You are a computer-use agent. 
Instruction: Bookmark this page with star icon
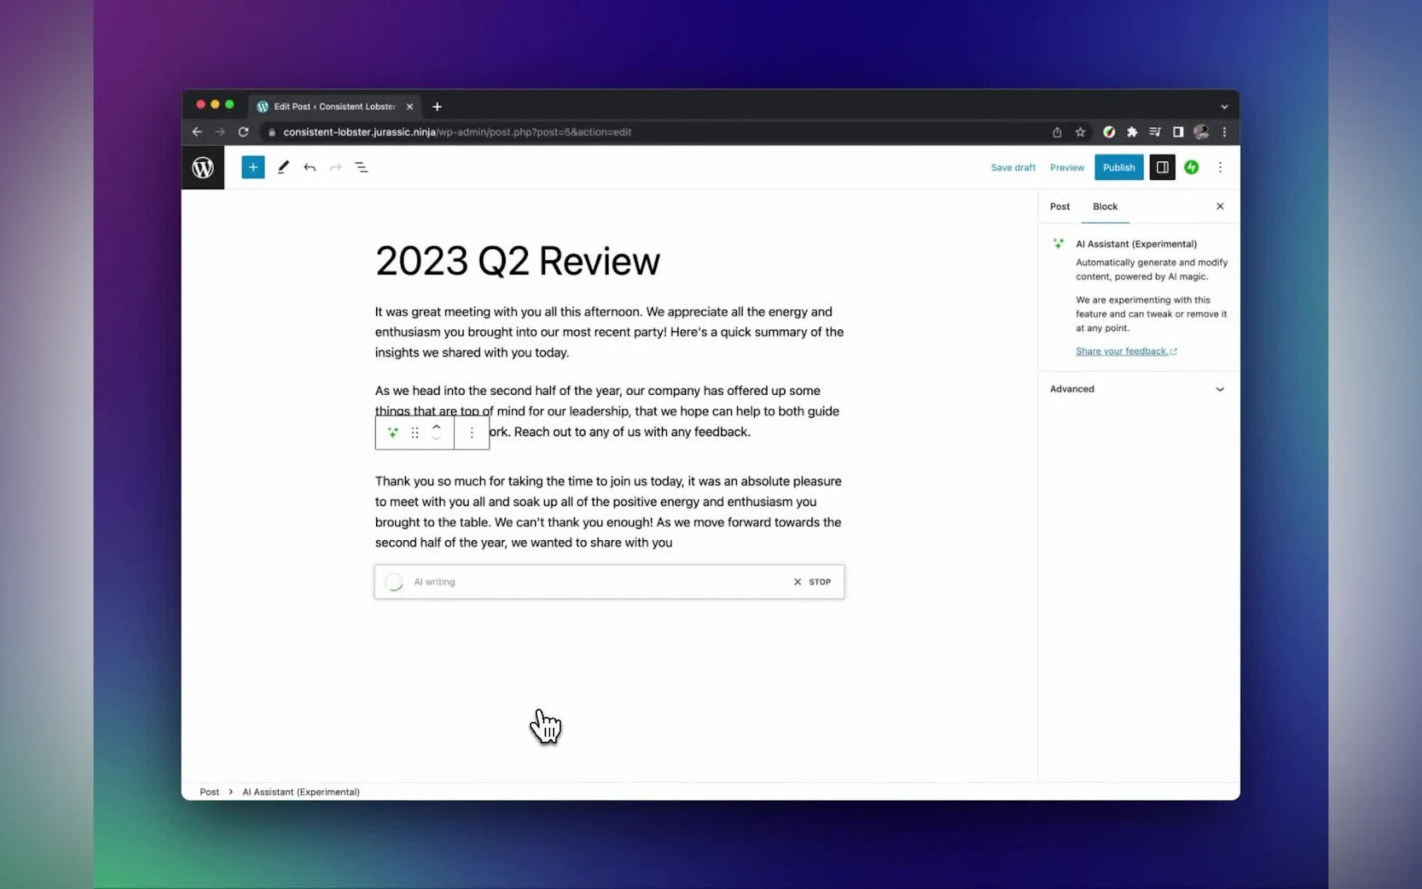point(1080,132)
